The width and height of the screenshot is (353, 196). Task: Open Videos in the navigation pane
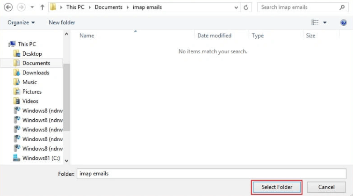pyautogui.click(x=30, y=101)
